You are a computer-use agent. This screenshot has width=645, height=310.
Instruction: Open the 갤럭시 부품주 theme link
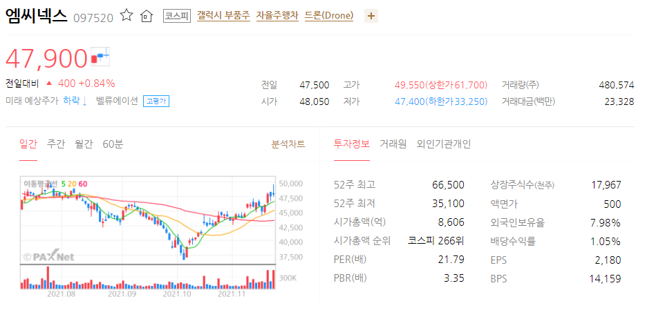coord(223,16)
